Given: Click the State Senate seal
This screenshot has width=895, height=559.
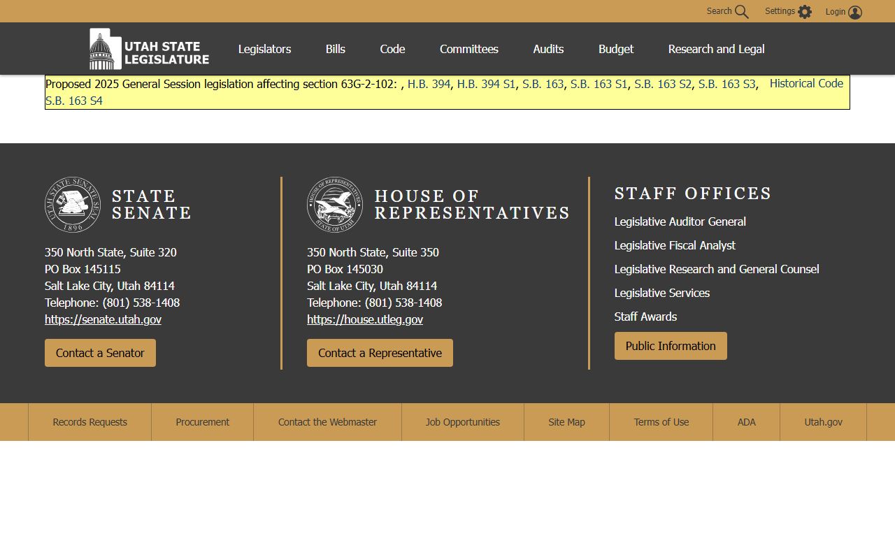Looking at the screenshot, I should click(73, 205).
